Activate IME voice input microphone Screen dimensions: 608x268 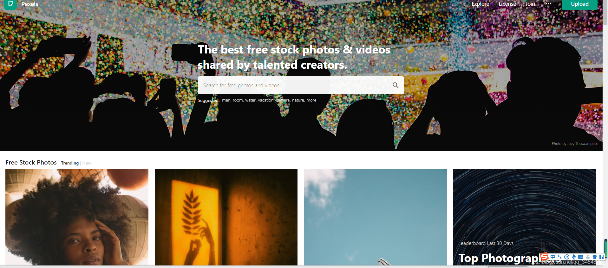pyautogui.click(x=574, y=257)
